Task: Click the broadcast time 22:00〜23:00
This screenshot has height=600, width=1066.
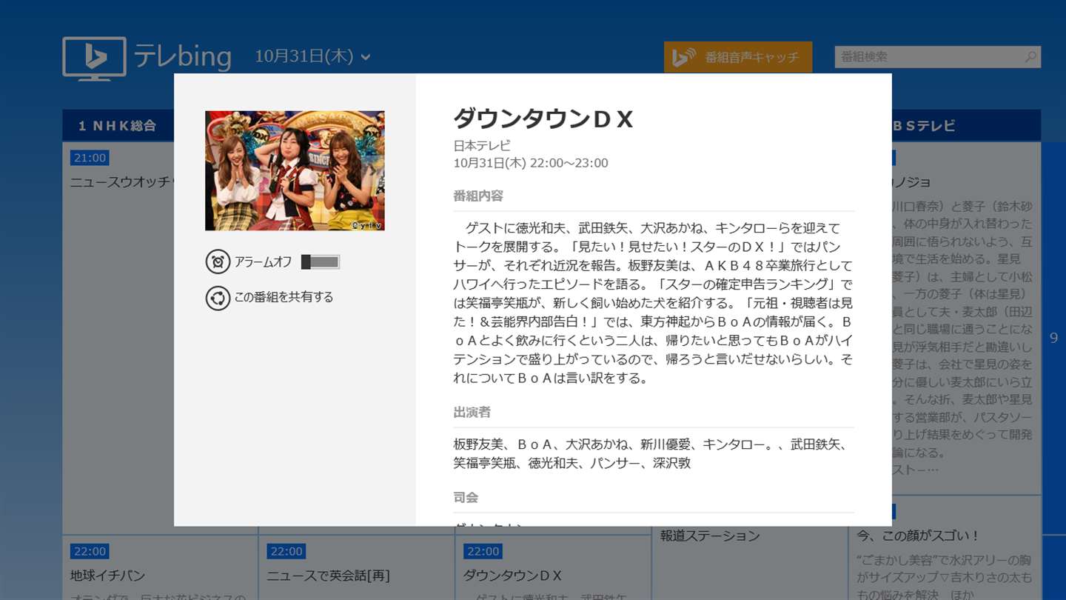Action: [x=569, y=163]
